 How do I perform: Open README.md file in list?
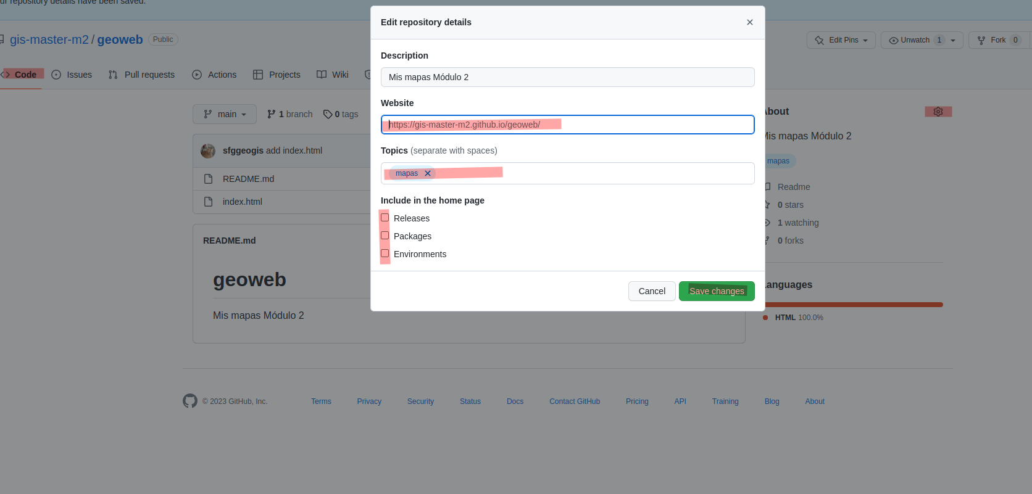(248, 179)
